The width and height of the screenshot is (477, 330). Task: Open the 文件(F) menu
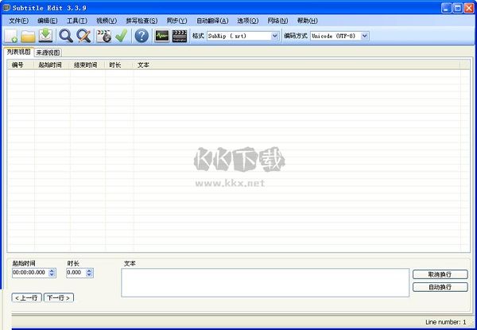point(18,20)
